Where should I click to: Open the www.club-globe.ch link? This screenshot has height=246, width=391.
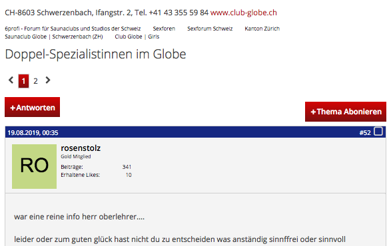coord(243,13)
